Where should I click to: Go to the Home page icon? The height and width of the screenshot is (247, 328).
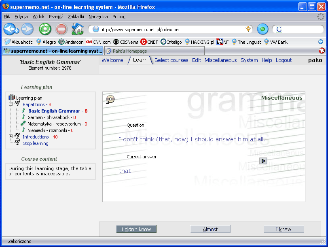(x=77, y=29)
